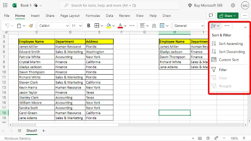Click Buy Microsoft 365
The width and height of the screenshot is (251, 141).
tap(205, 5)
